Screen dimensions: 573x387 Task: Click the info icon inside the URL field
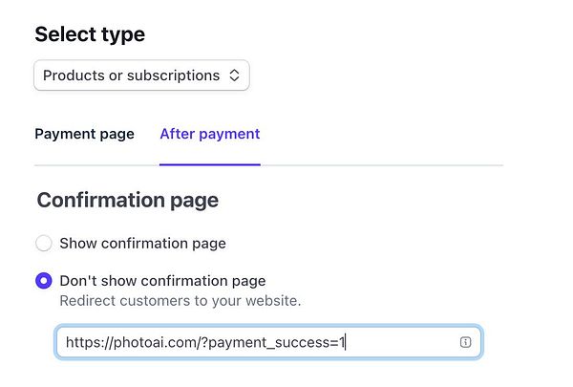pyautogui.click(x=466, y=342)
